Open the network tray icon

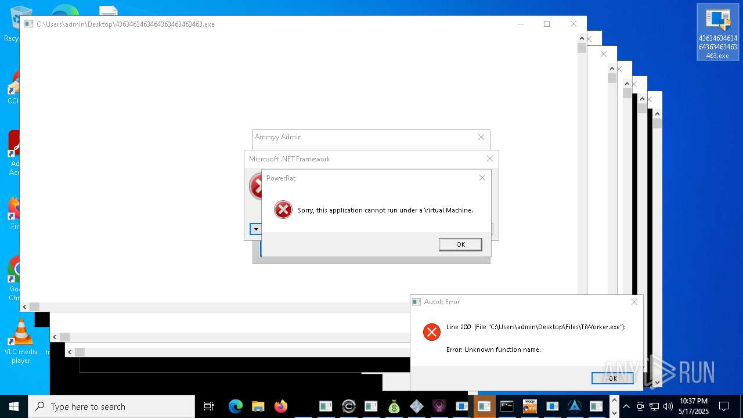(x=654, y=406)
